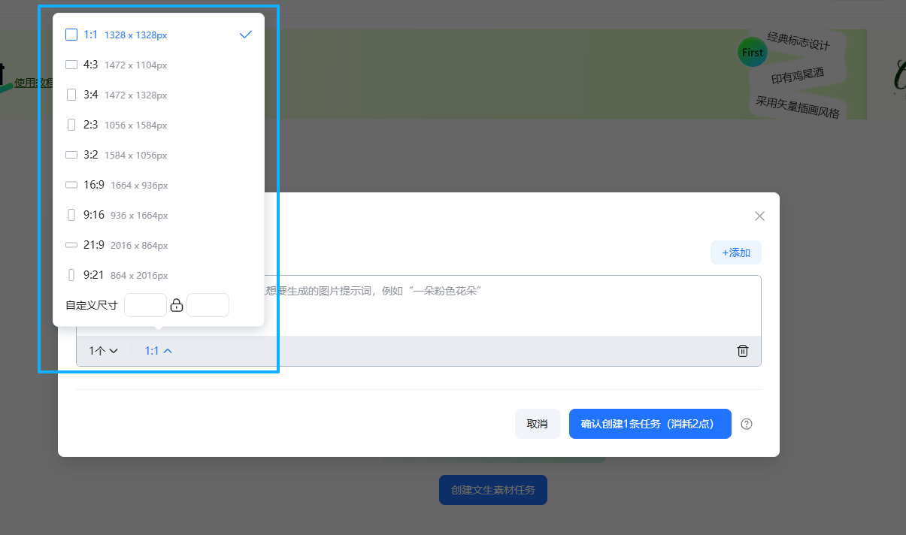Check the 21:9 ultrawide checkbox

pos(71,245)
